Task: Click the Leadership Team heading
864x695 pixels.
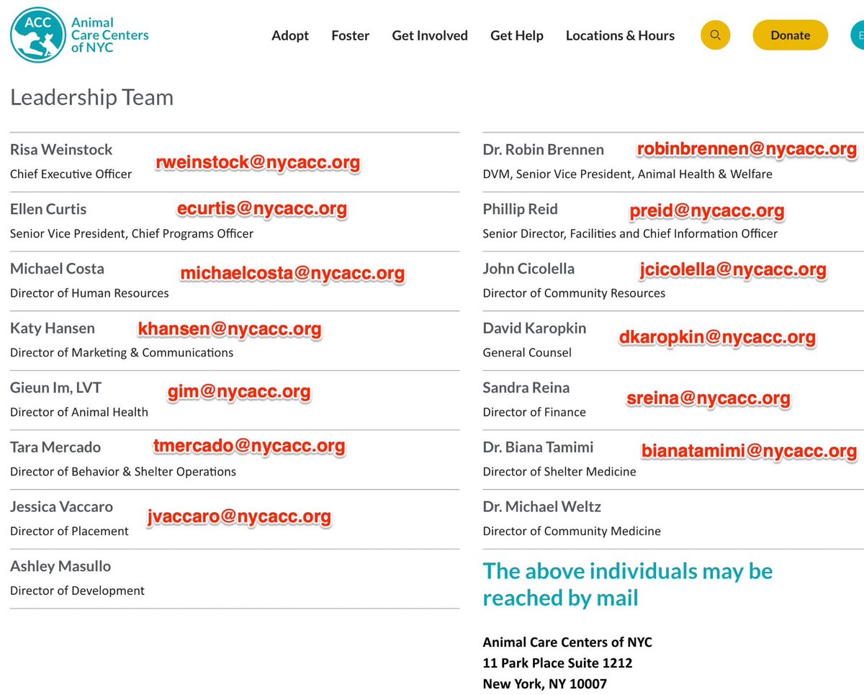Action: pyautogui.click(x=92, y=97)
